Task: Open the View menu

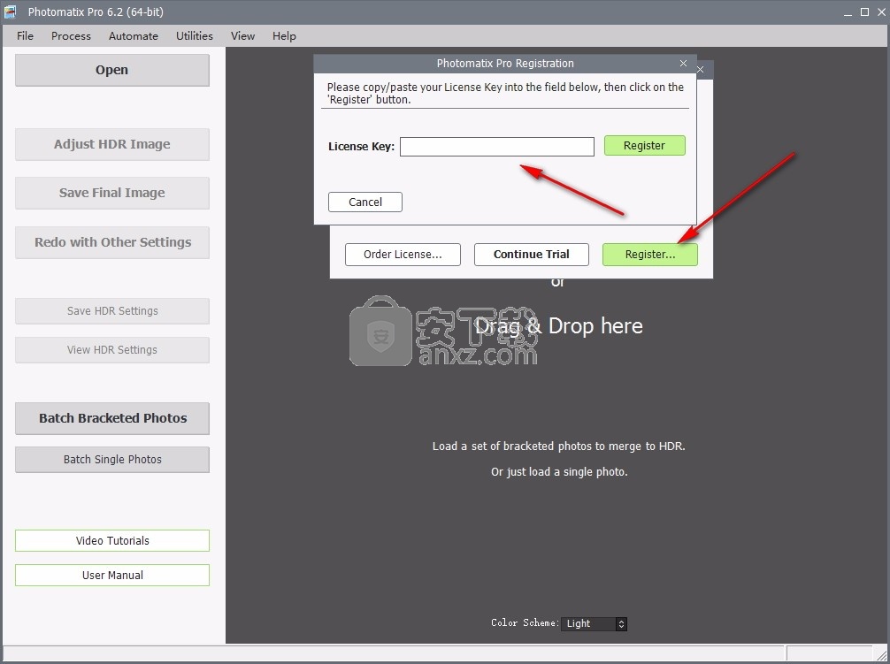Action: [x=242, y=35]
